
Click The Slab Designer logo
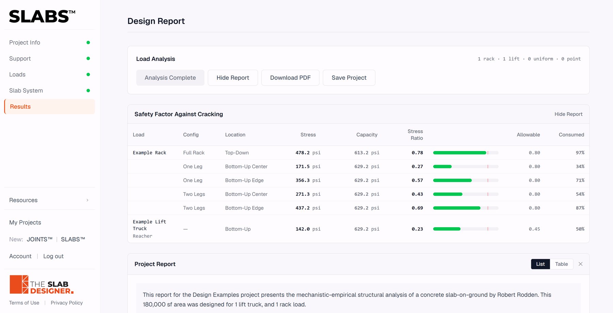tap(42, 284)
